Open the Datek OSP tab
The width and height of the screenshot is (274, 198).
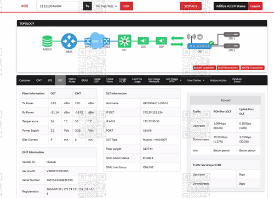97,80
